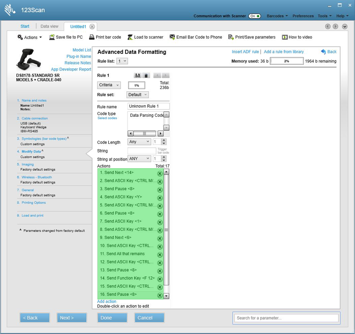Delete Rule 1 with the trash icon
Screen dimensions: 355x334
point(146,75)
